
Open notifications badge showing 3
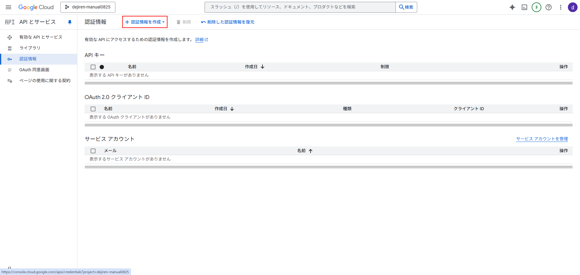click(536, 7)
